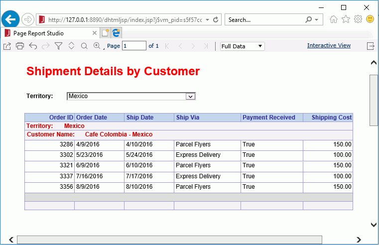
Task: Open Microsoft Edge button next to tabs
Action: (116, 33)
